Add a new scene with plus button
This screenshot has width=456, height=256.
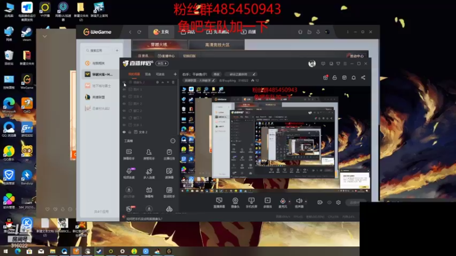click(x=175, y=75)
